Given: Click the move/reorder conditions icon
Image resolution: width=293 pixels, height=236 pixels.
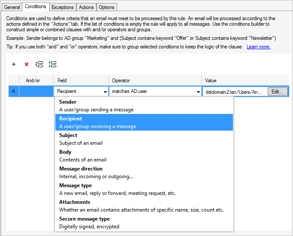Looking at the screenshot, I should click(x=52, y=64).
